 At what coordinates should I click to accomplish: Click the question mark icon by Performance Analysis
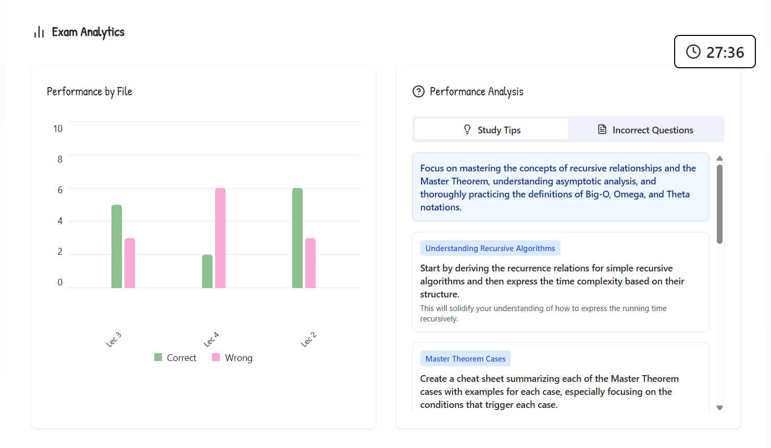tap(418, 92)
